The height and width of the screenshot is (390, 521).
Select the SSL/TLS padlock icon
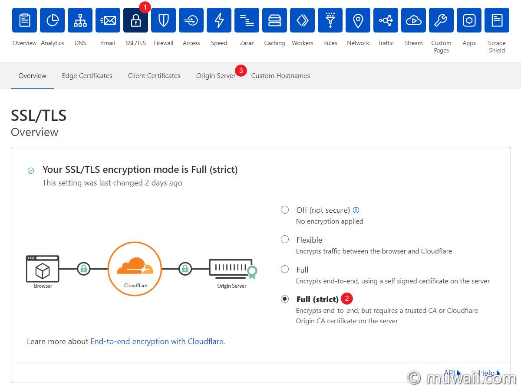coord(136,20)
